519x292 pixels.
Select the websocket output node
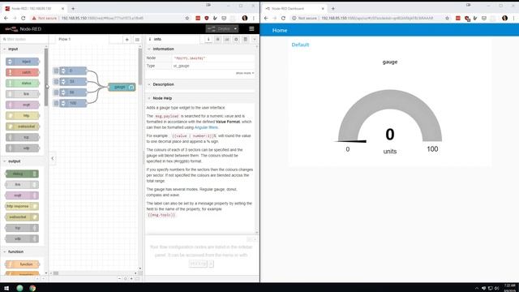click(x=22, y=217)
